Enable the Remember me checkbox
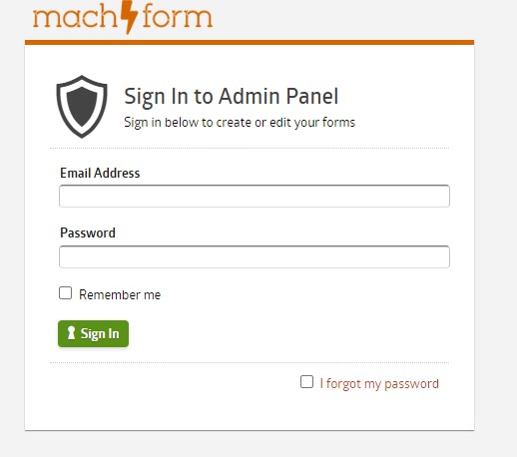This screenshot has width=517, height=457. point(65,293)
